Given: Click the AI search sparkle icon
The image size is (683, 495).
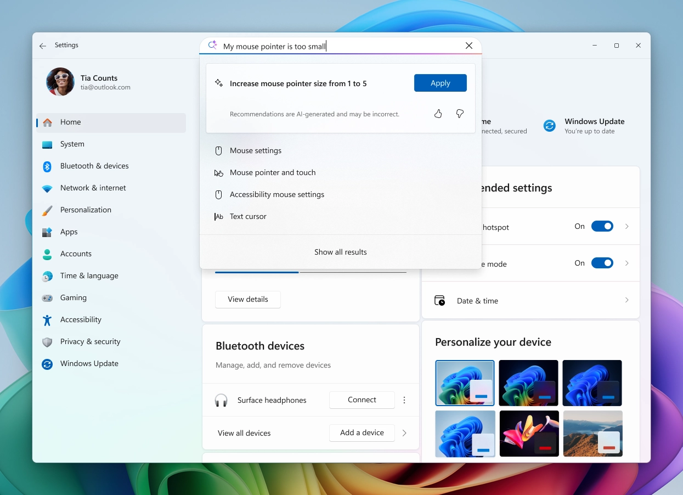Looking at the screenshot, I should [212, 46].
